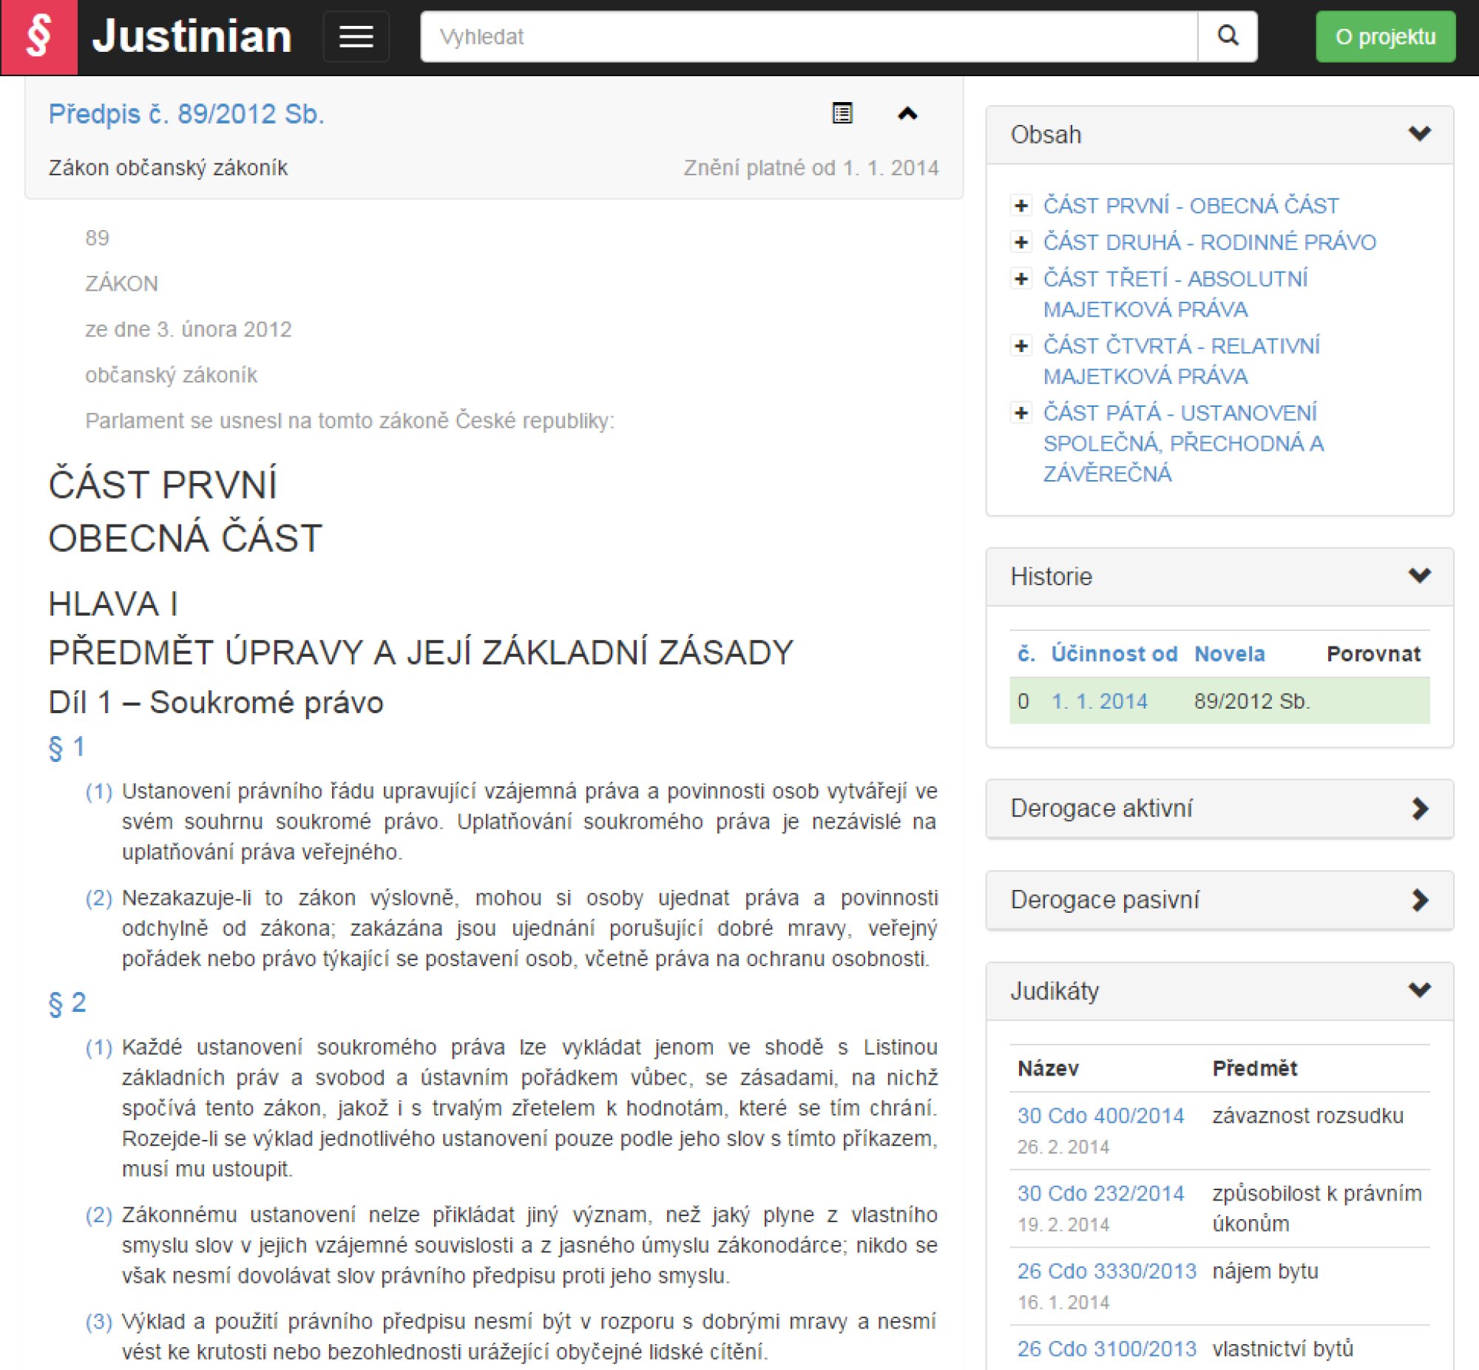
Task: Expand ČÁST PRVNÍ with the plus icon
Action: pyautogui.click(x=1021, y=206)
